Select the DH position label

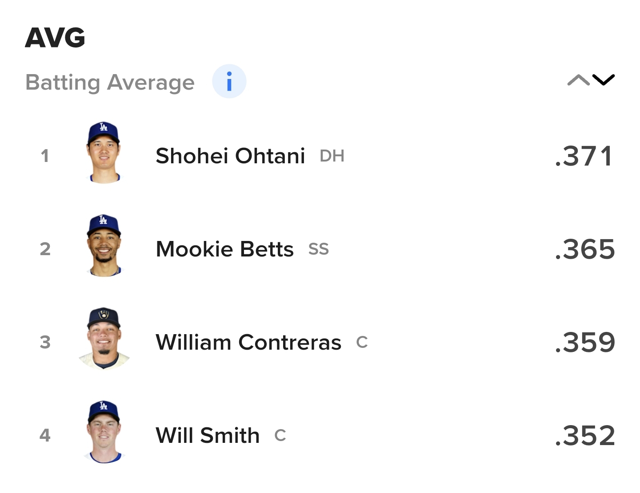pyautogui.click(x=332, y=156)
